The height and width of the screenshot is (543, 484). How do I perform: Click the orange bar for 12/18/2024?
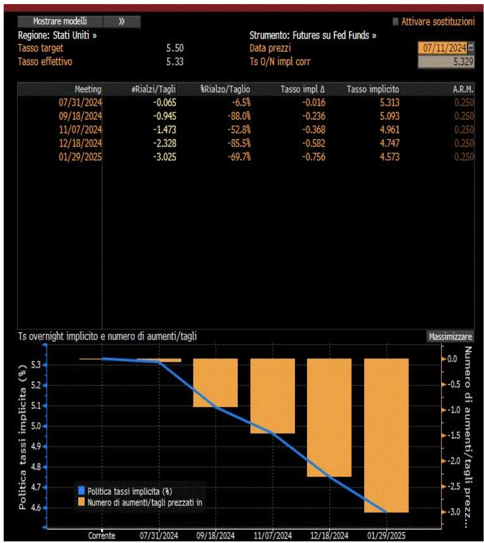click(x=329, y=417)
